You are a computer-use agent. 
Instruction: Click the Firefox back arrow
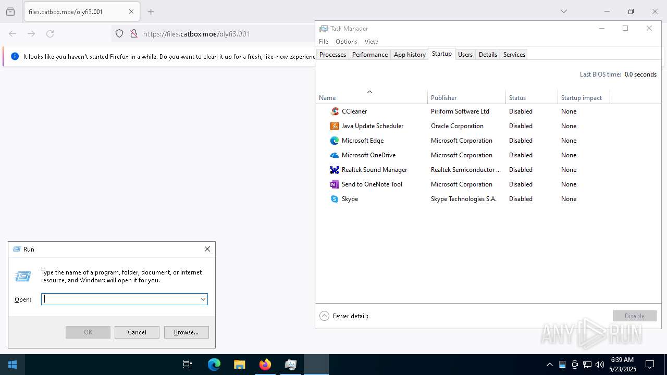[13, 34]
